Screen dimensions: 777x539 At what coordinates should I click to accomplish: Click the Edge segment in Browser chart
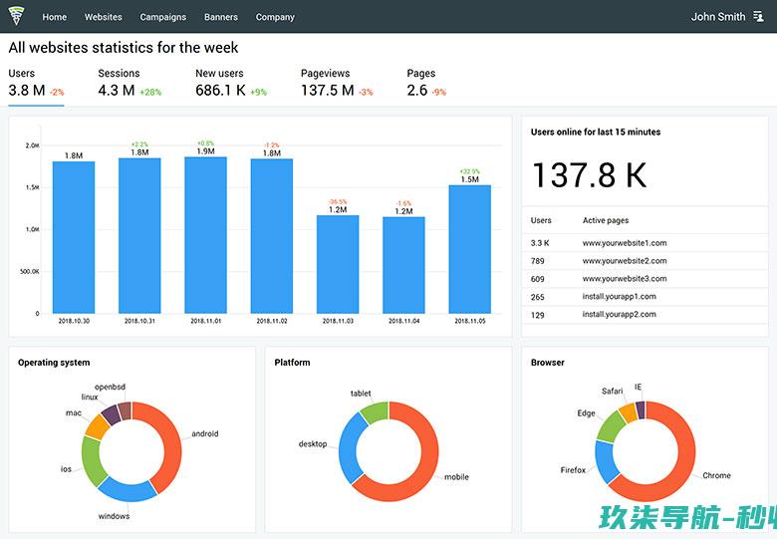pos(611,426)
